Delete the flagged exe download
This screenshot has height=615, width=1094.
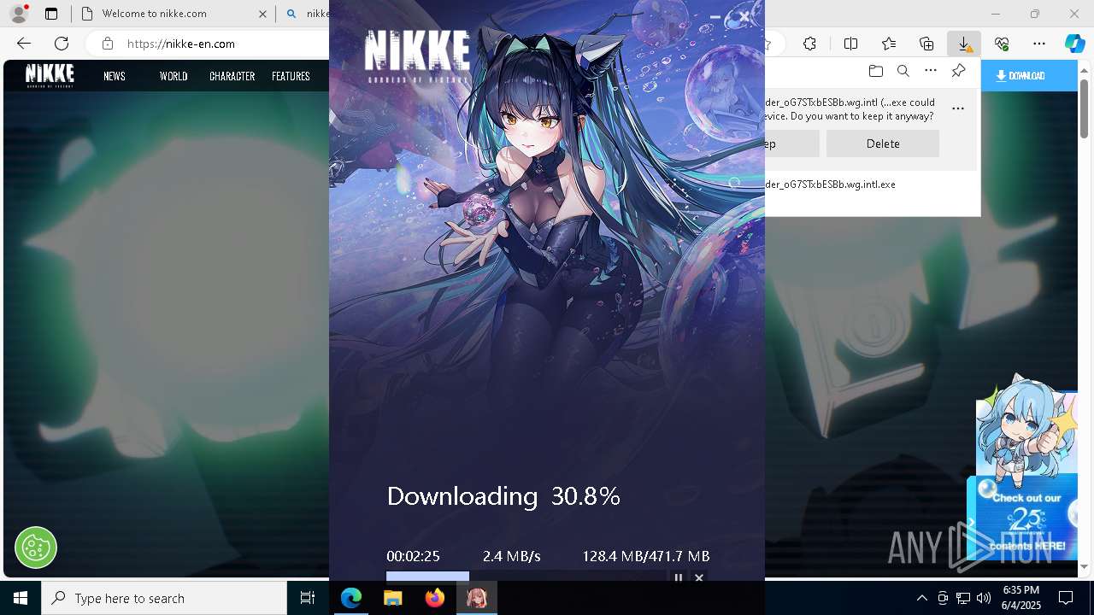[x=883, y=143]
